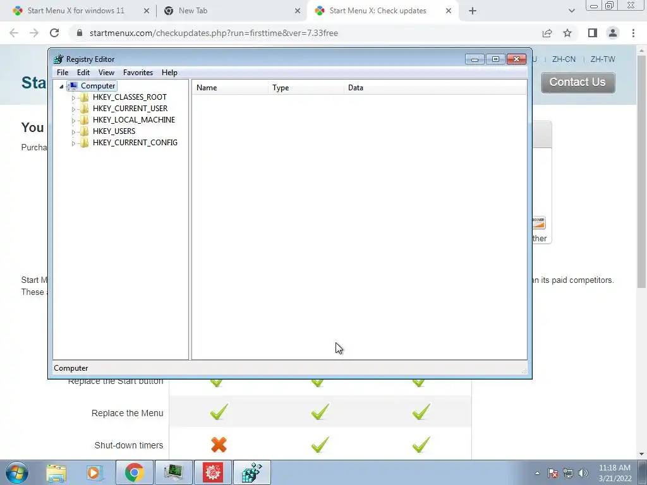The width and height of the screenshot is (647, 485).
Task: Open the Windows Start orb
Action: tap(17, 472)
